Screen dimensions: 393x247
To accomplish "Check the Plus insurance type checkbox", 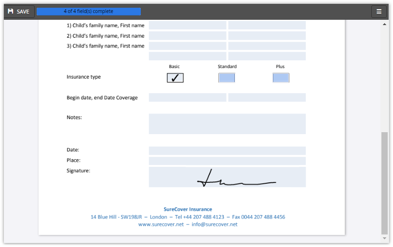I will click(281, 78).
